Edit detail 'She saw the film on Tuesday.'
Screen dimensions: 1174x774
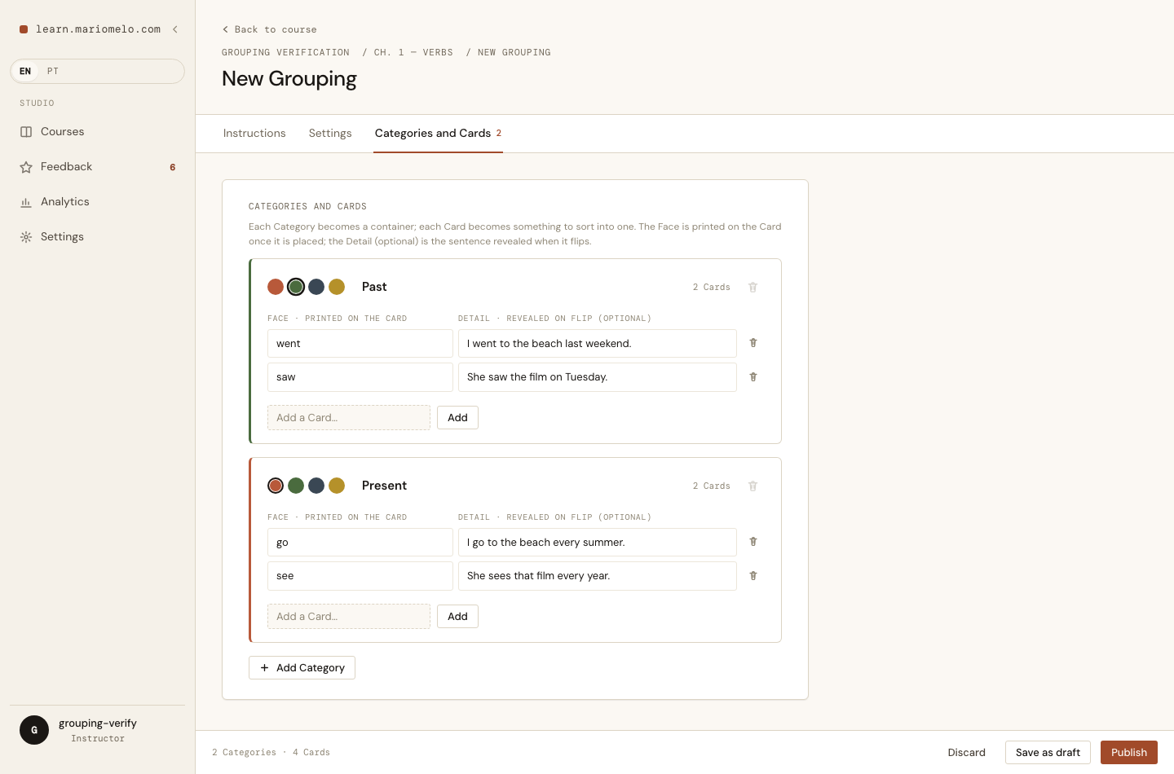598,377
